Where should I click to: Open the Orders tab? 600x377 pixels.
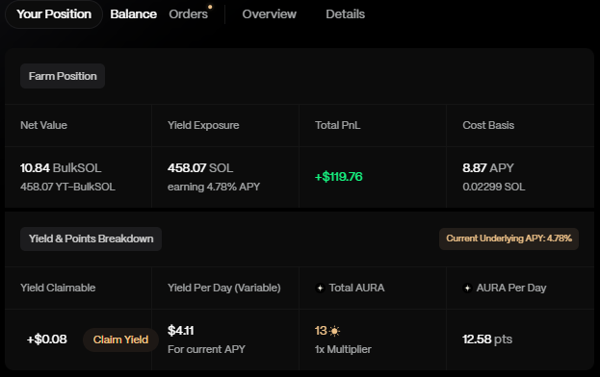188,14
